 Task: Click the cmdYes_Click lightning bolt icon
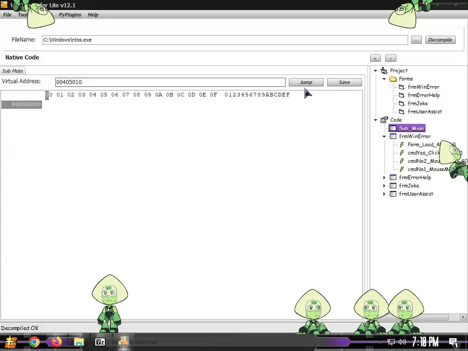point(402,153)
